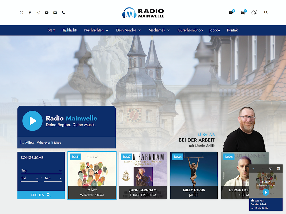Image resolution: width=286 pixels, height=214 pixels.
Task: Click the email envelope icon
Action: click(x=55, y=13)
